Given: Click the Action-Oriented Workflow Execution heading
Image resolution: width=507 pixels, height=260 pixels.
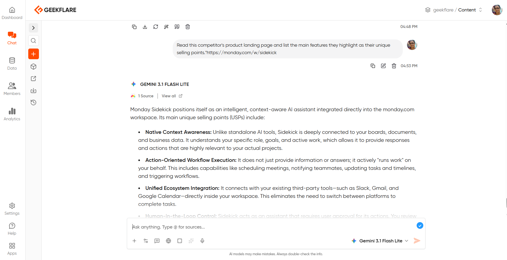Looking at the screenshot, I should click(x=191, y=160).
